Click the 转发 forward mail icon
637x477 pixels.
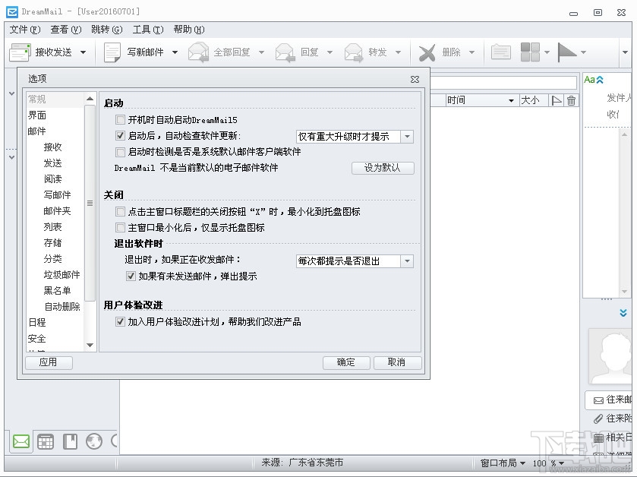tap(354, 52)
